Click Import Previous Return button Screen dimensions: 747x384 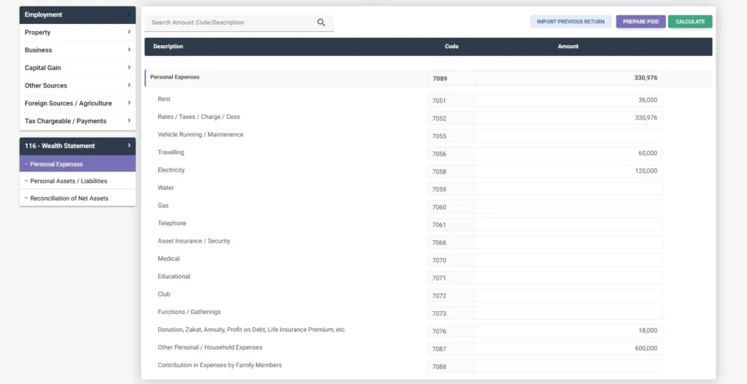570,21
